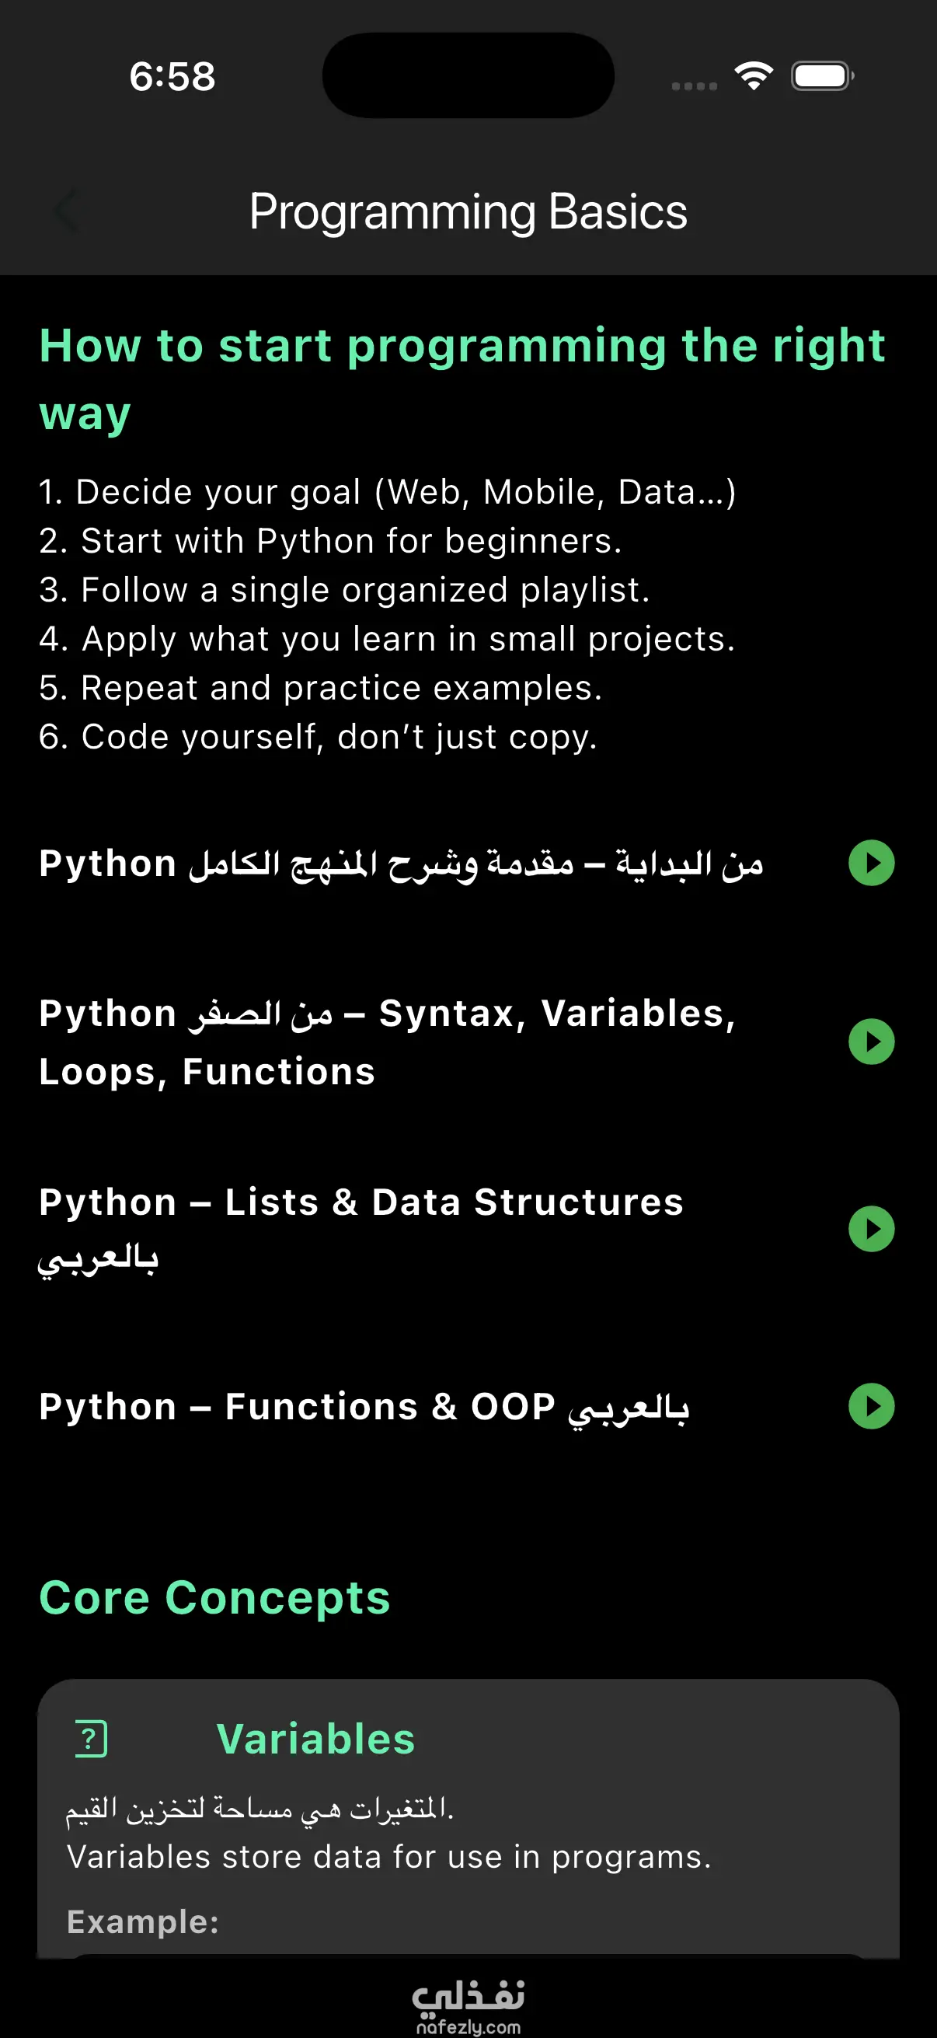Tap the How to start programming heading
This screenshot has width=937, height=2038.
click(462, 380)
